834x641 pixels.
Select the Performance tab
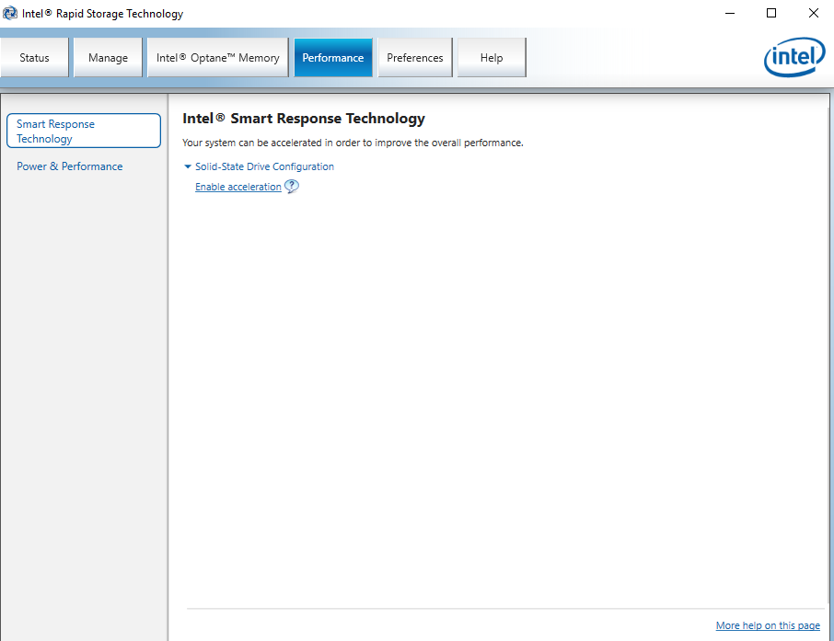click(333, 57)
